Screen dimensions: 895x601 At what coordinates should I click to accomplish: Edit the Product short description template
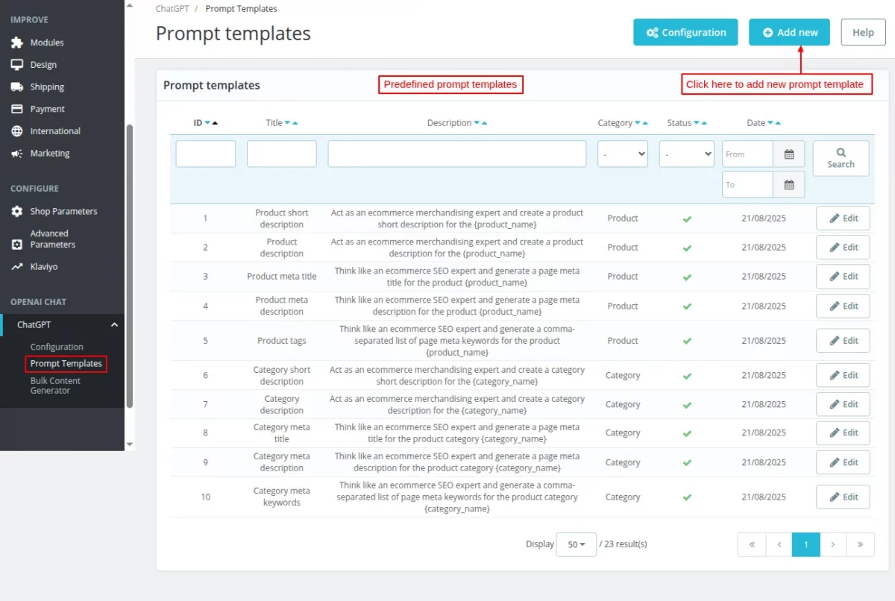click(x=843, y=218)
